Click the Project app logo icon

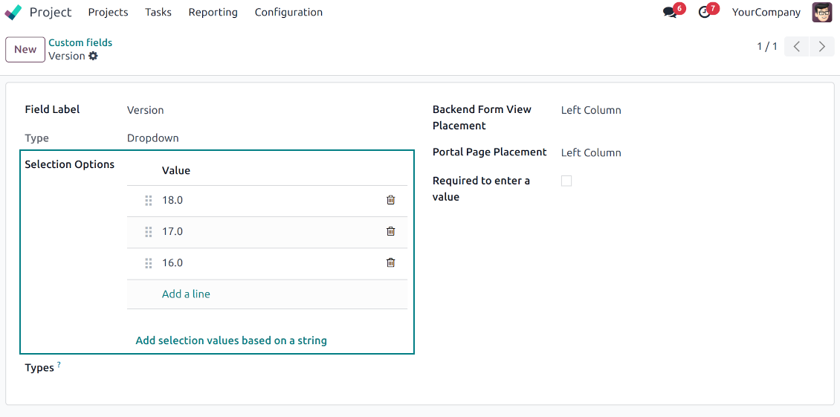click(13, 13)
